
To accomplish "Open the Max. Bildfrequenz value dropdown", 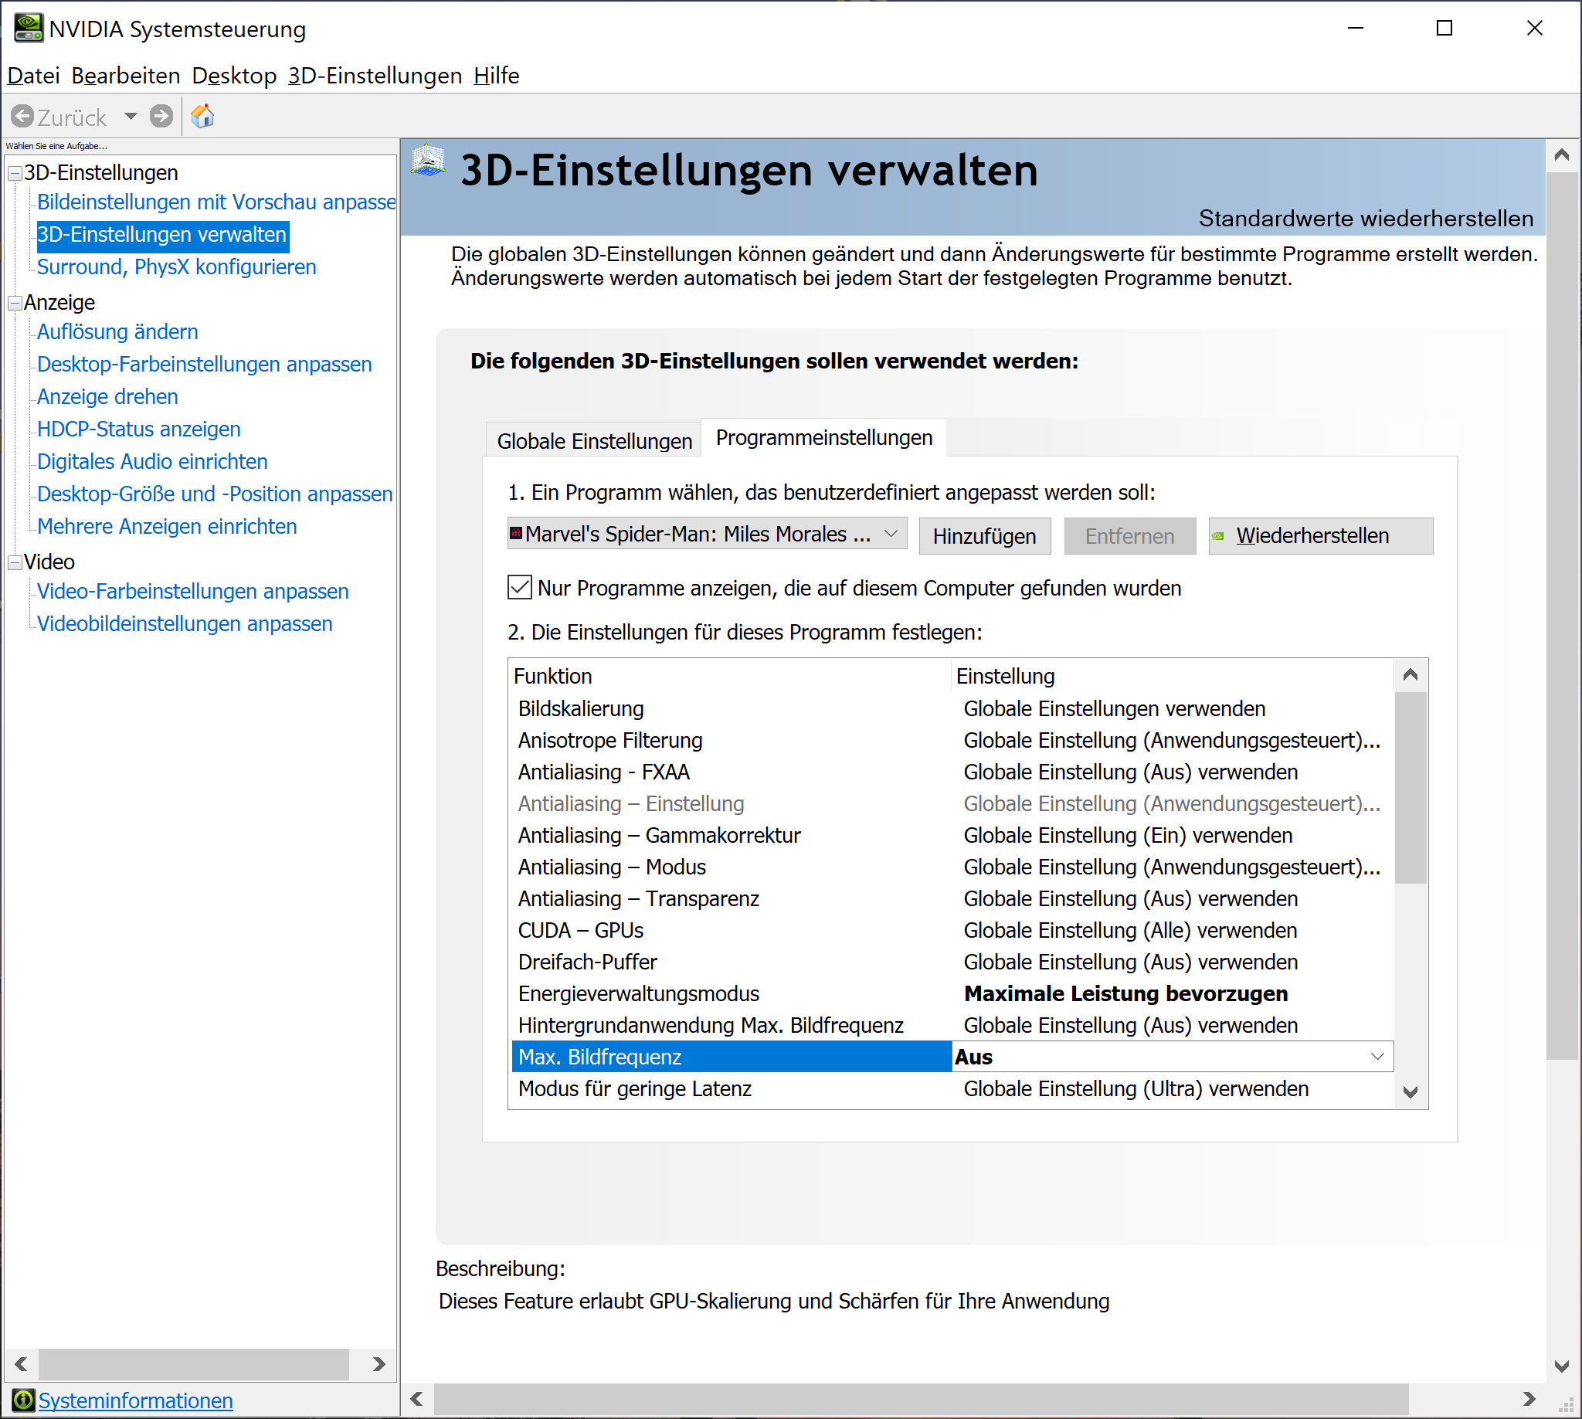I will [1377, 1057].
